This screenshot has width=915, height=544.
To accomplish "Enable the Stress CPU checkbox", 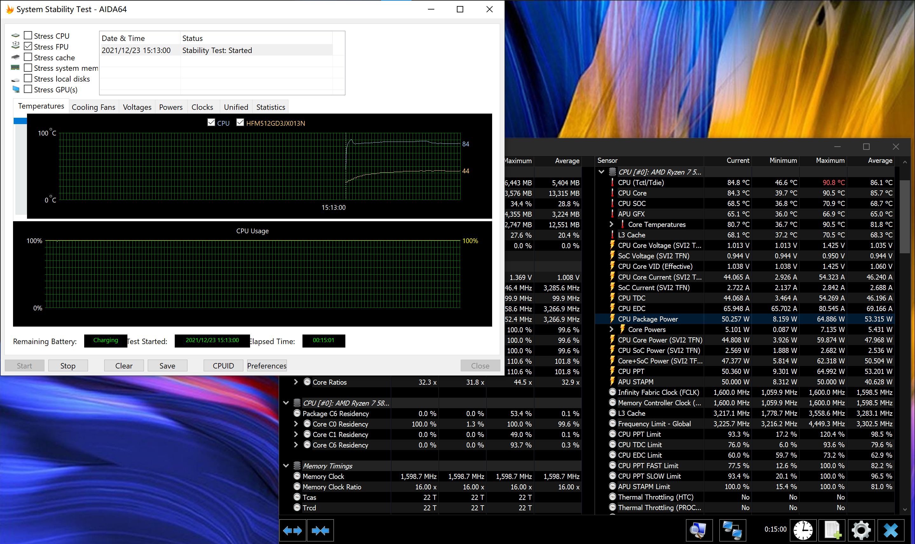I will 28,36.
